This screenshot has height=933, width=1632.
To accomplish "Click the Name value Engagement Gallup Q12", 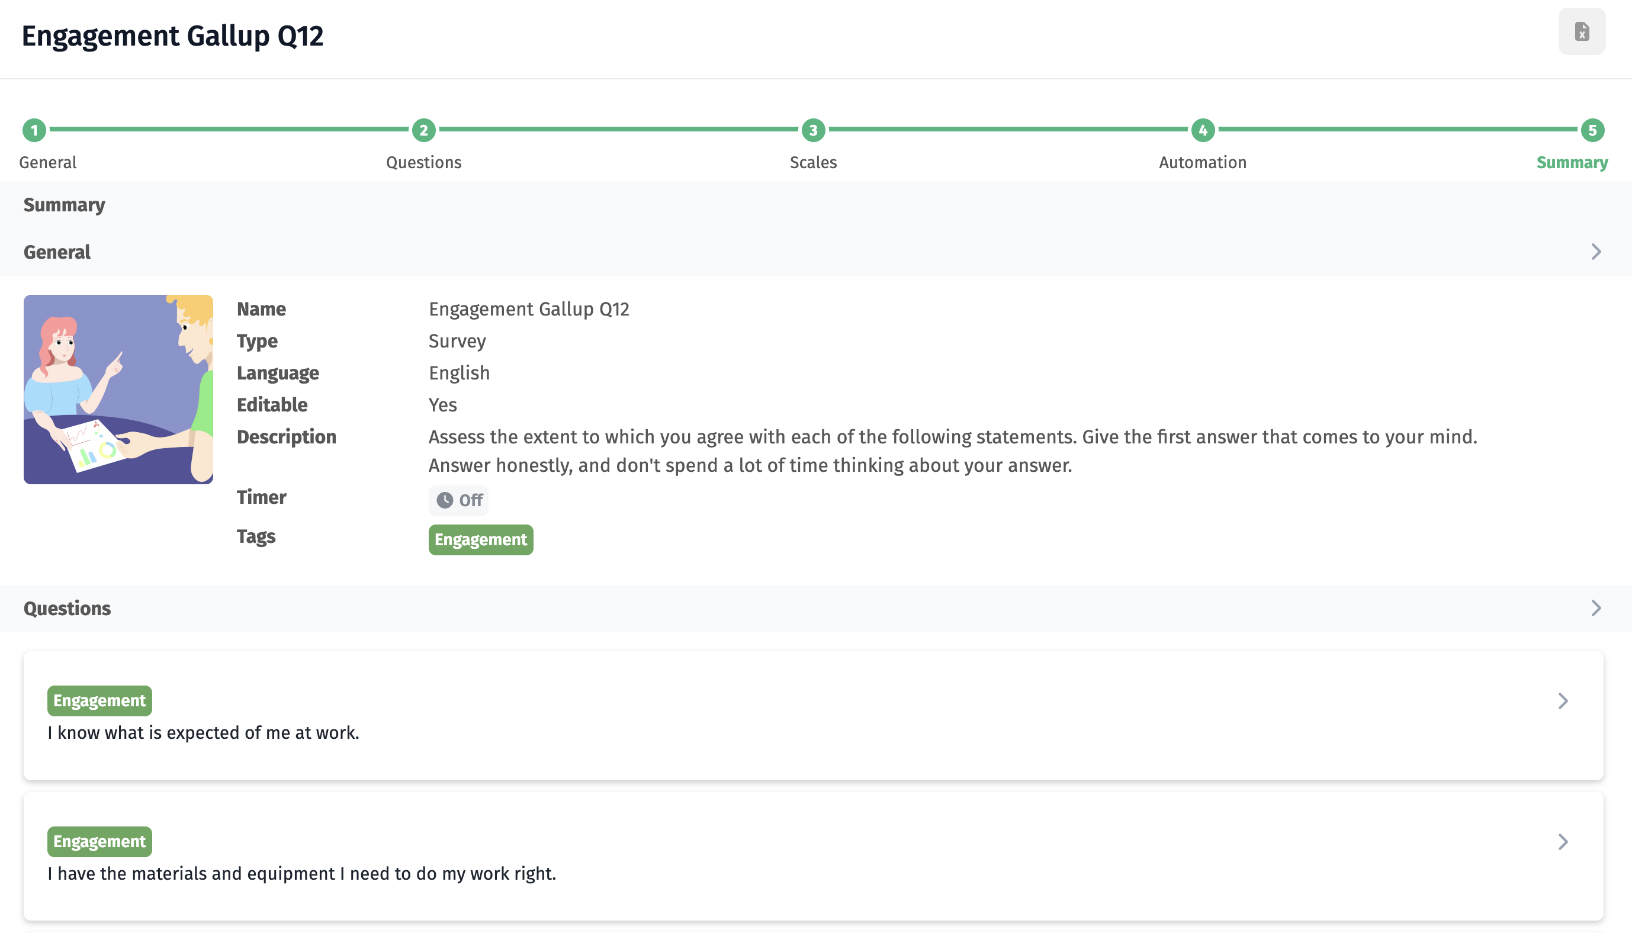I will pyautogui.click(x=529, y=309).
